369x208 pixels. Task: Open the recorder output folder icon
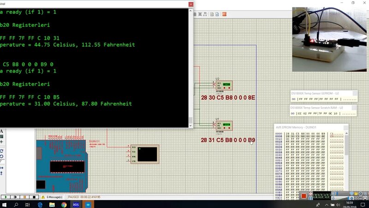click(356, 194)
